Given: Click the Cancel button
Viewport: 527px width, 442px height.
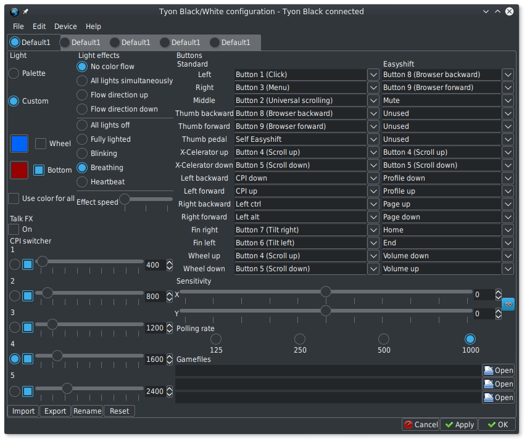Looking at the screenshot, I should pos(421,425).
